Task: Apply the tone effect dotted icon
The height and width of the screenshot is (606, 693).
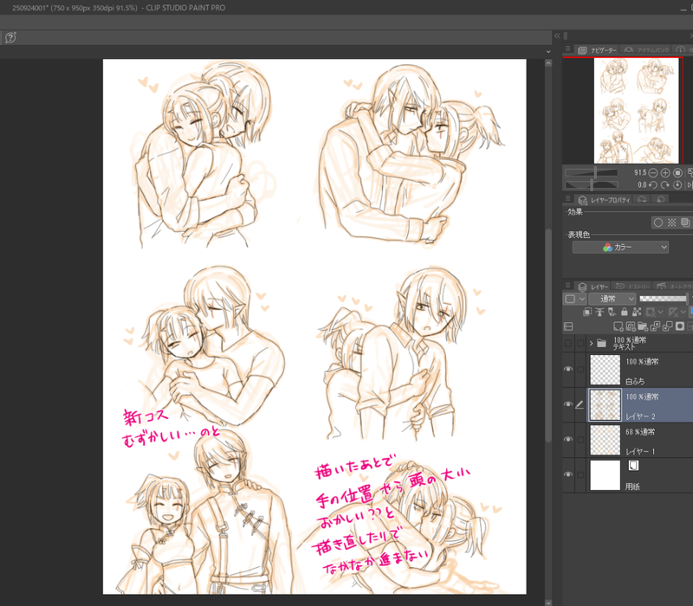Action: click(672, 222)
